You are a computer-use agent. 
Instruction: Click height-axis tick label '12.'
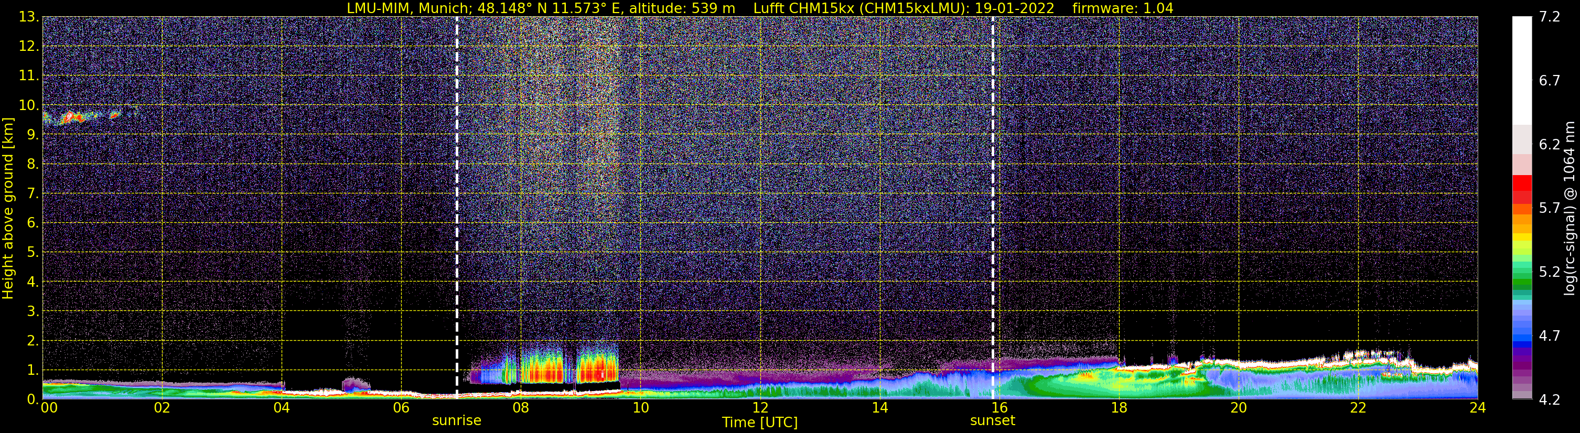29,46
